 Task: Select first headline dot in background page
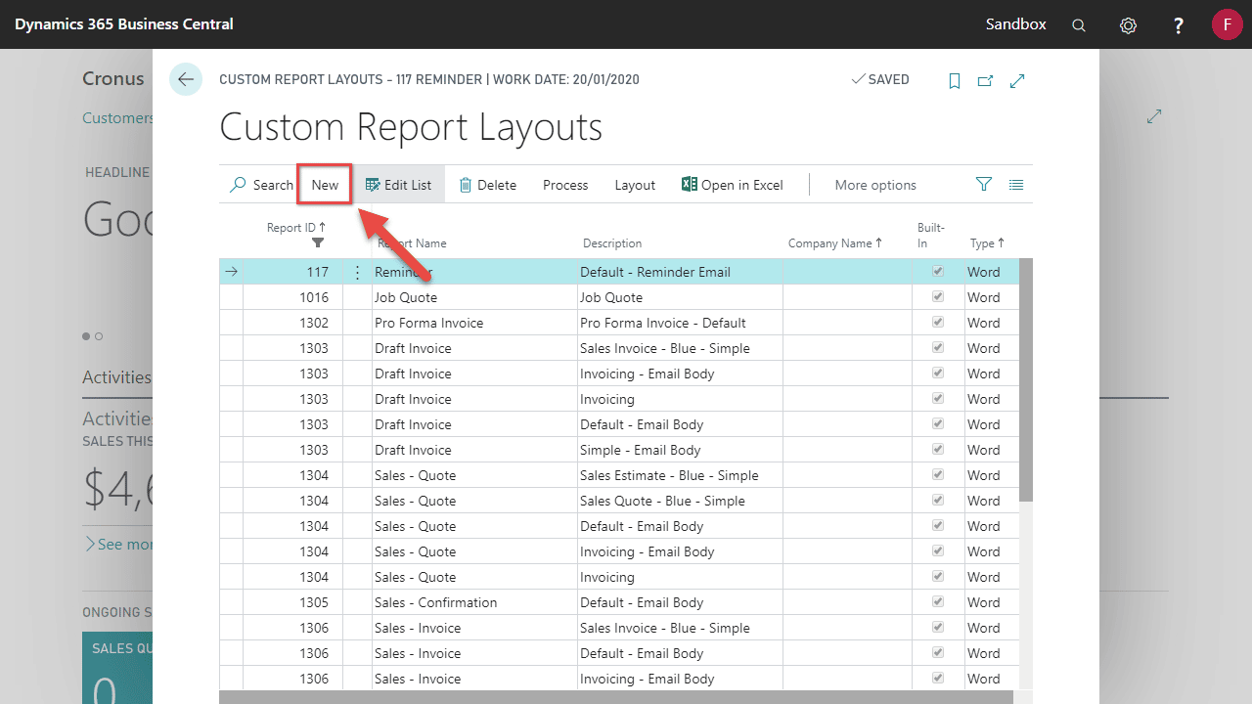[x=86, y=336]
